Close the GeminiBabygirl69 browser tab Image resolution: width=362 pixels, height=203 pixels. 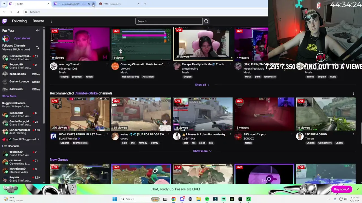pos(93,4)
